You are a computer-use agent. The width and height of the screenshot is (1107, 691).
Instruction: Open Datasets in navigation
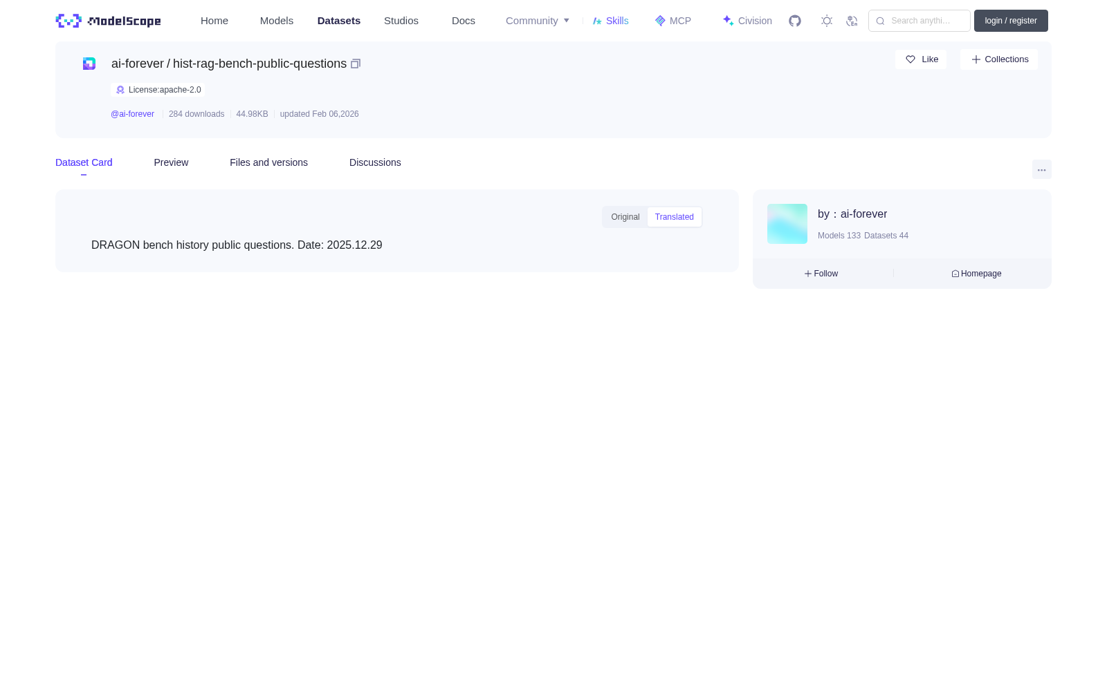coord(339,21)
